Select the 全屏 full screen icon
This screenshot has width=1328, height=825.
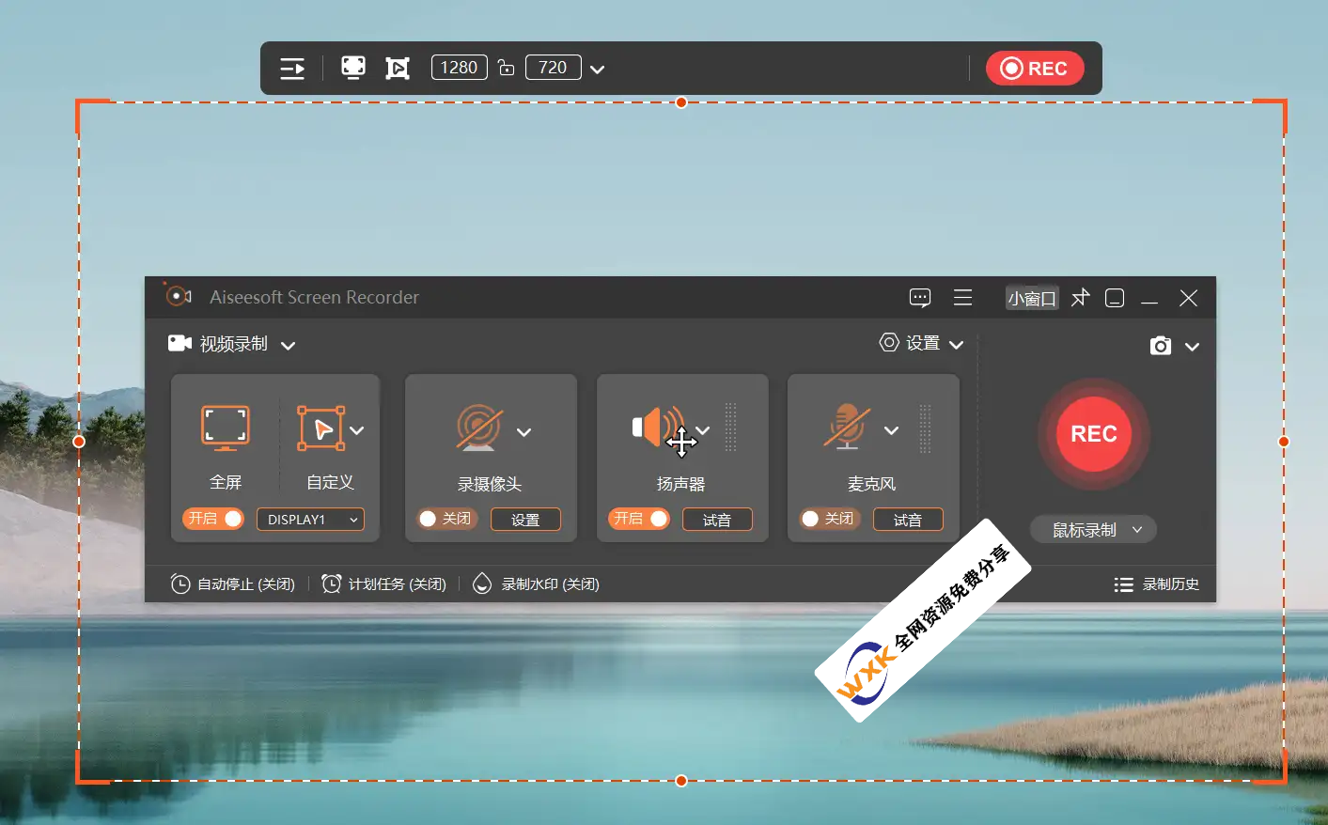tap(226, 428)
